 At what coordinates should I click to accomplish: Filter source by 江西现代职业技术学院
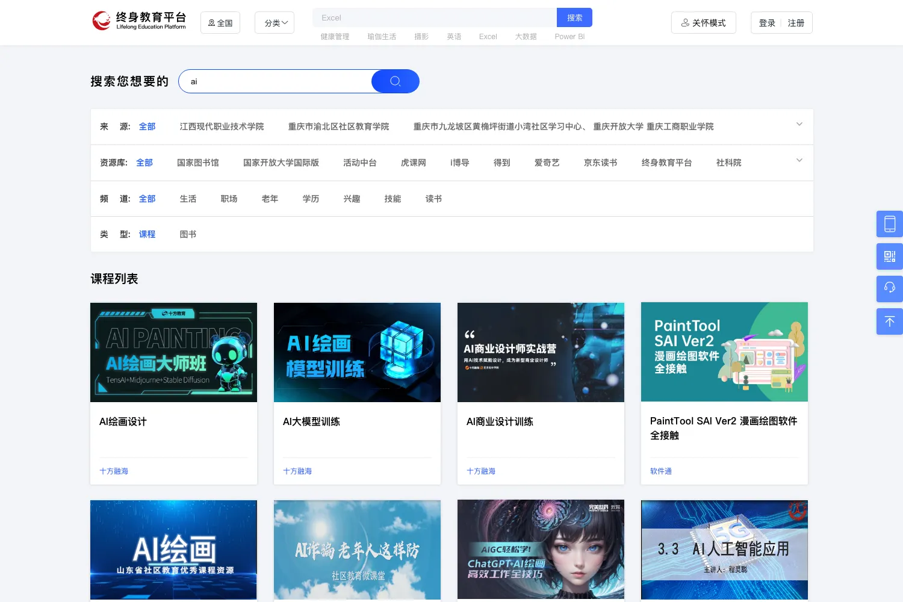(x=222, y=126)
